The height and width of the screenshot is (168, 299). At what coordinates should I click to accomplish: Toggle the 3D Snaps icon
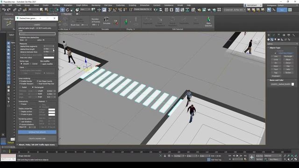point(110,9)
